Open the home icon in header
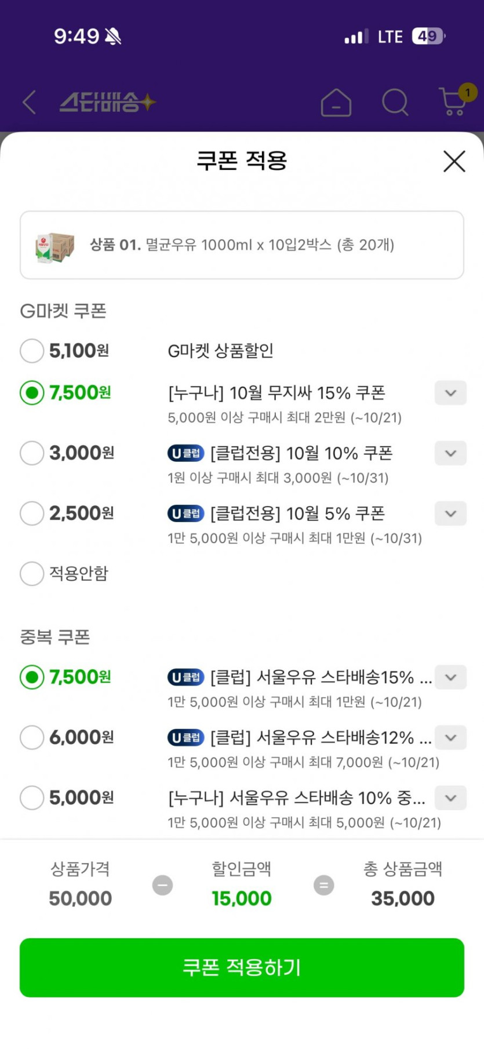Viewport: 484px width, 1049px height. click(x=336, y=103)
